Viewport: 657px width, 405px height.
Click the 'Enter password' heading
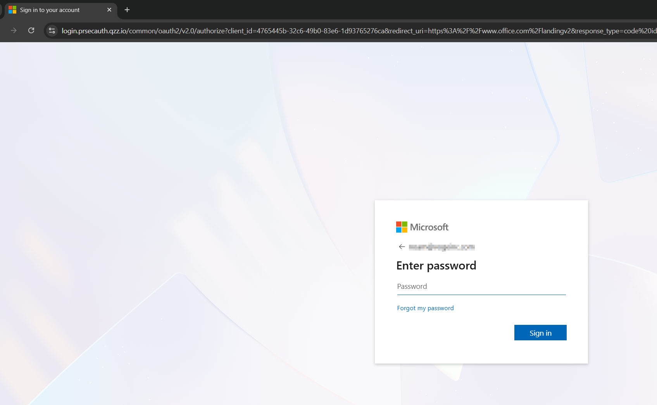click(436, 266)
